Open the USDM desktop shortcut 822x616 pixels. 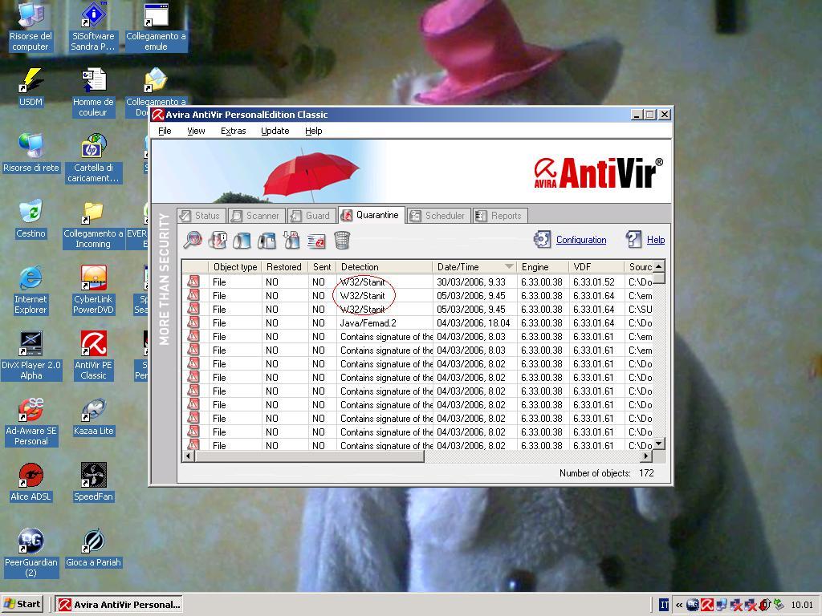31,87
